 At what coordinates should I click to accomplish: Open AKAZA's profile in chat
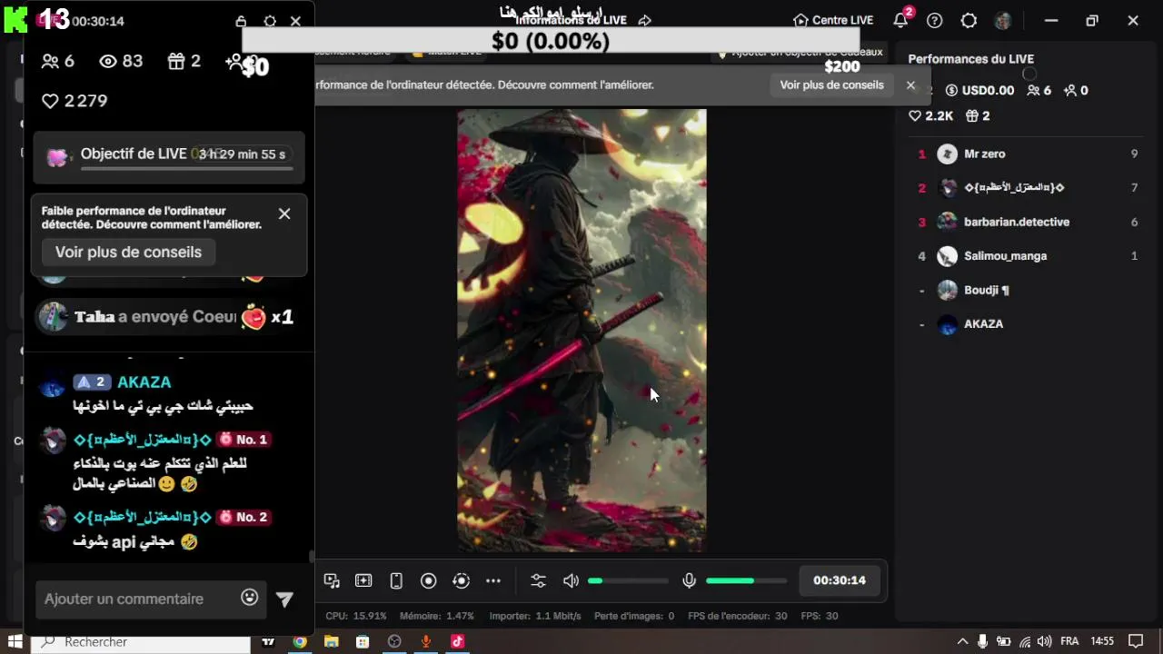point(144,382)
